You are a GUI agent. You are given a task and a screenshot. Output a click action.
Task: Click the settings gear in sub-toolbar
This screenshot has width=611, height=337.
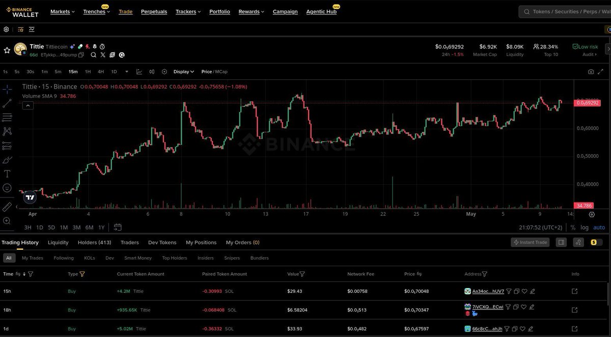coord(7,30)
